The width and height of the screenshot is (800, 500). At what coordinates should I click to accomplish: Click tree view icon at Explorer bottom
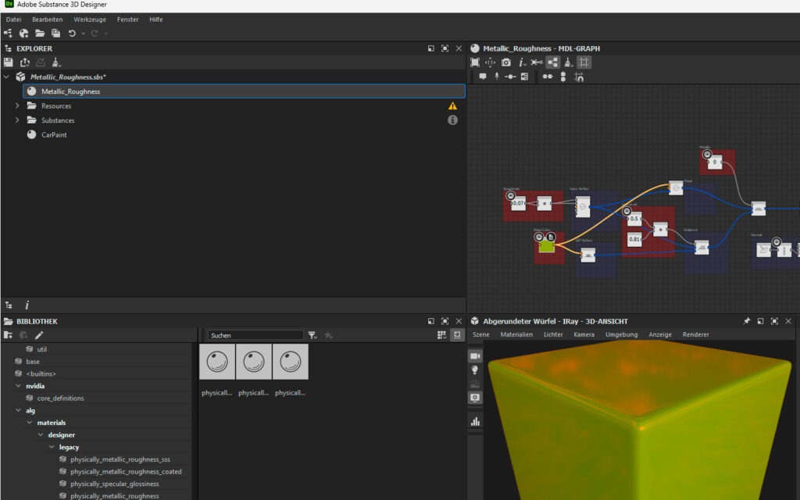(x=9, y=305)
